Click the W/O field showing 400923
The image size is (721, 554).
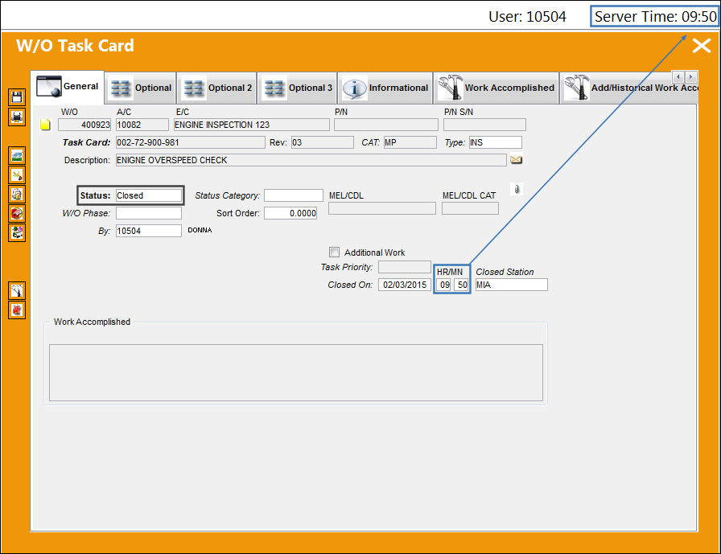[x=84, y=125]
